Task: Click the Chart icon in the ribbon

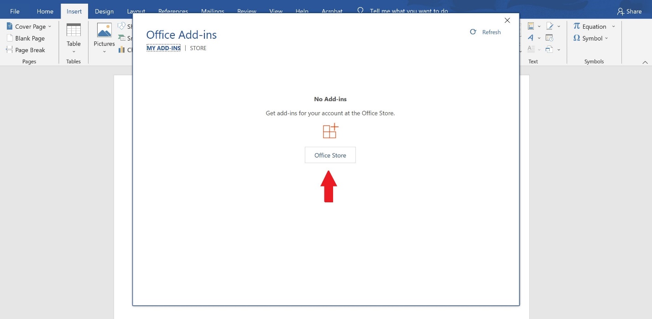Action: 122,50
